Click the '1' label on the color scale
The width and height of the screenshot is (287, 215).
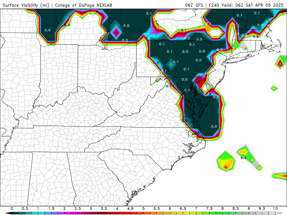pyautogui.click(x=38, y=209)
